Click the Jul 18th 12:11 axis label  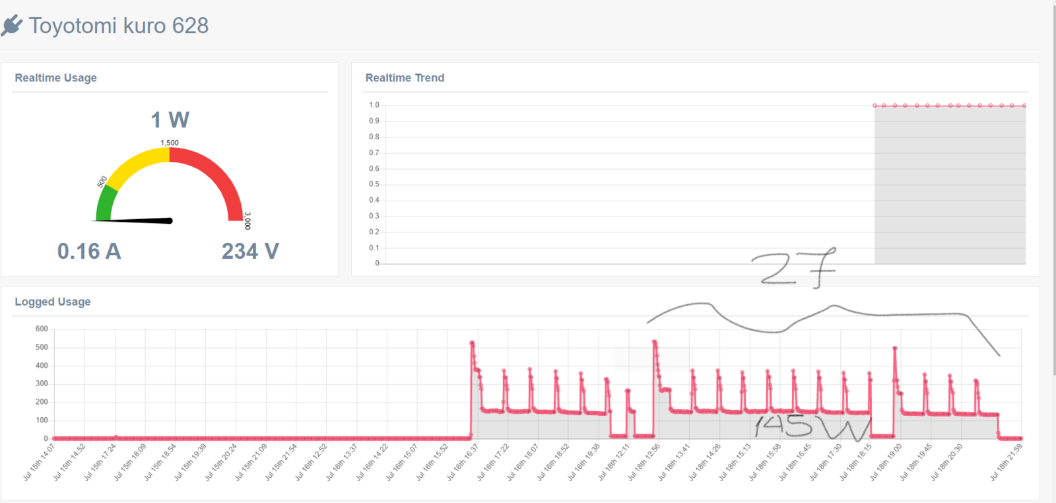614,462
